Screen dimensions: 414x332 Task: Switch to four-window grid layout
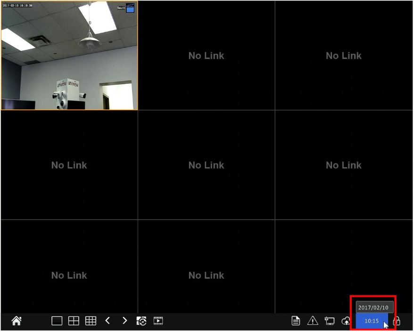click(74, 321)
